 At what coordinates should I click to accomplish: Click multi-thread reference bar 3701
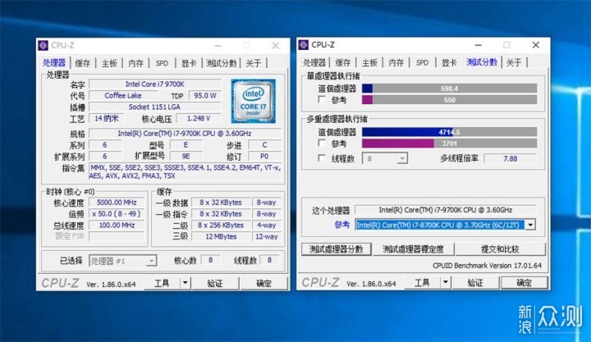point(449,144)
